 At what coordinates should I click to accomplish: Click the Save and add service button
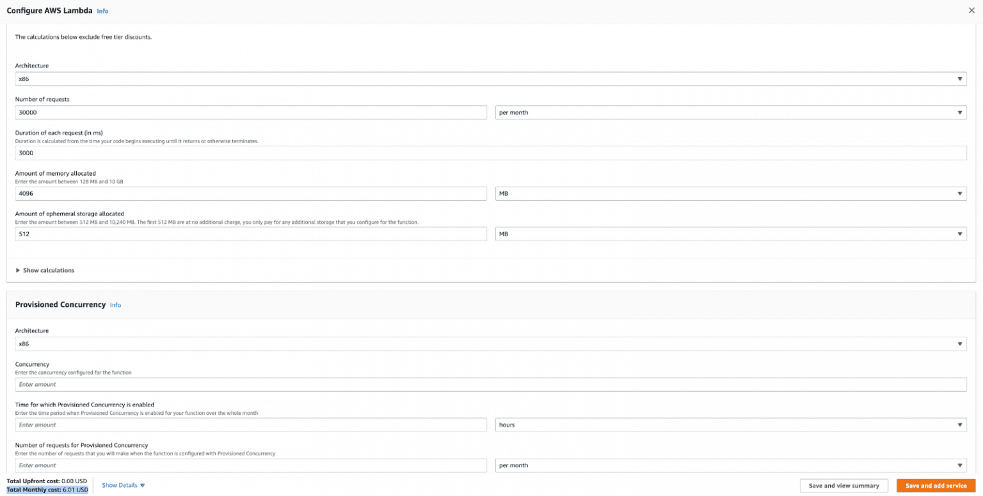(936, 485)
